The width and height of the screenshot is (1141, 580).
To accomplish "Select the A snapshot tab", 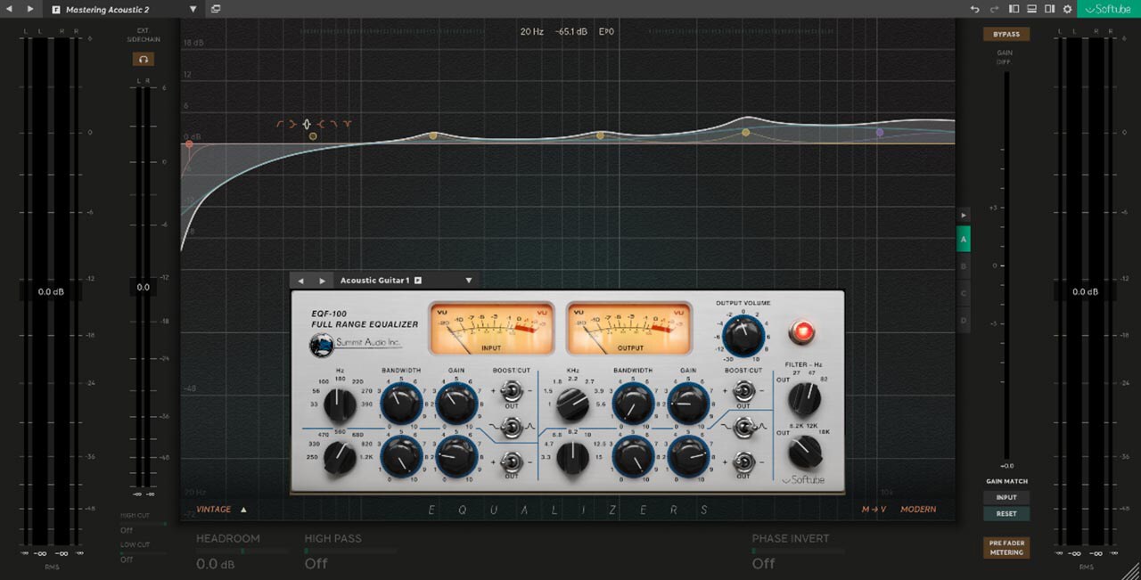I will (x=963, y=240).
